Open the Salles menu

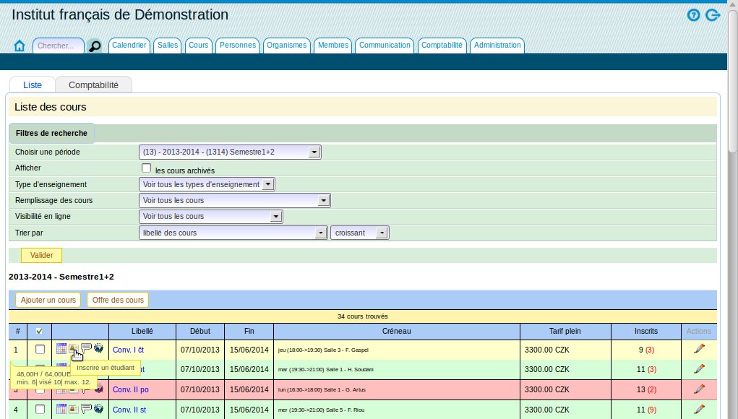[x=168, y=45]
